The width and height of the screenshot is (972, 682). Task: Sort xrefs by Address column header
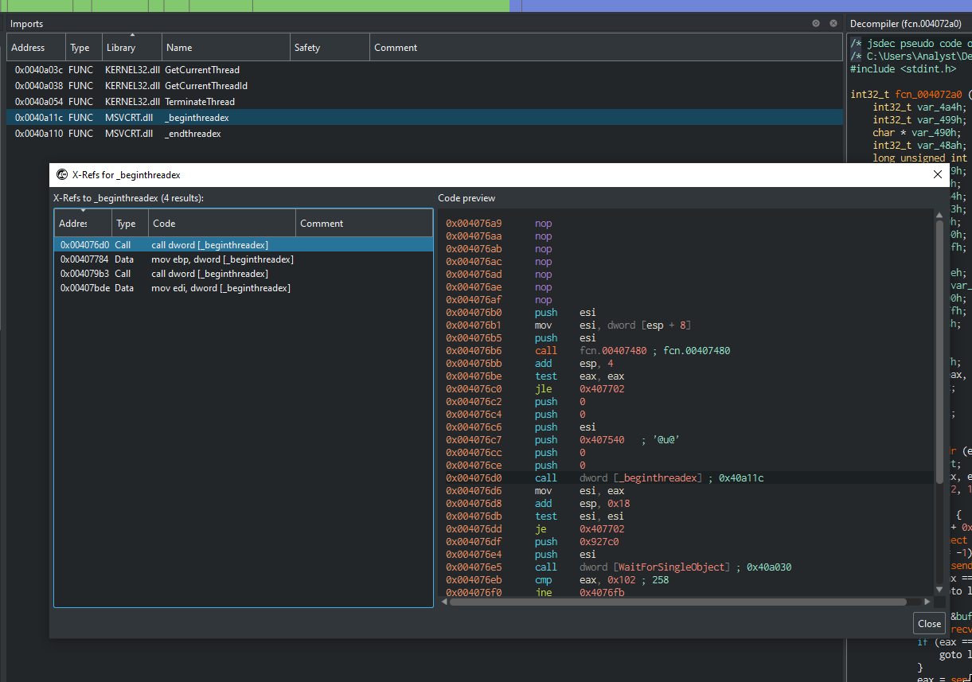click(x=83, y=224)
